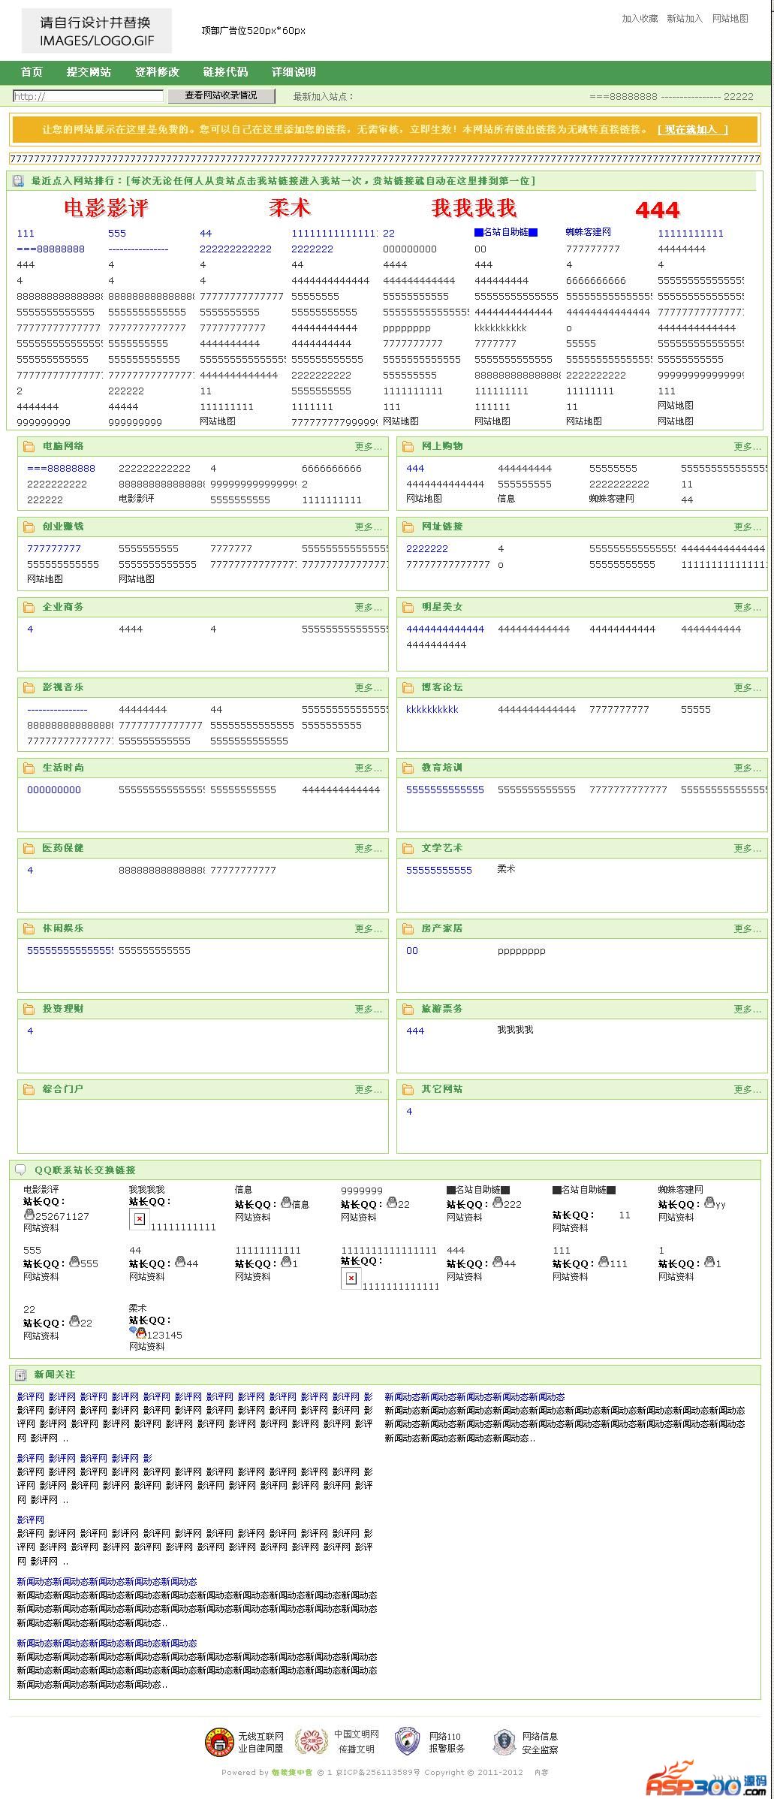
Task: Expand 更多 in the 企业商务 section
Action: tap(368, 607)
